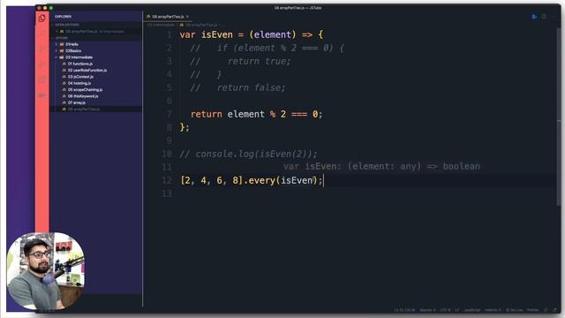
Task: Click the 03 Intermediate breadcrumb segment
Action: 161,25
